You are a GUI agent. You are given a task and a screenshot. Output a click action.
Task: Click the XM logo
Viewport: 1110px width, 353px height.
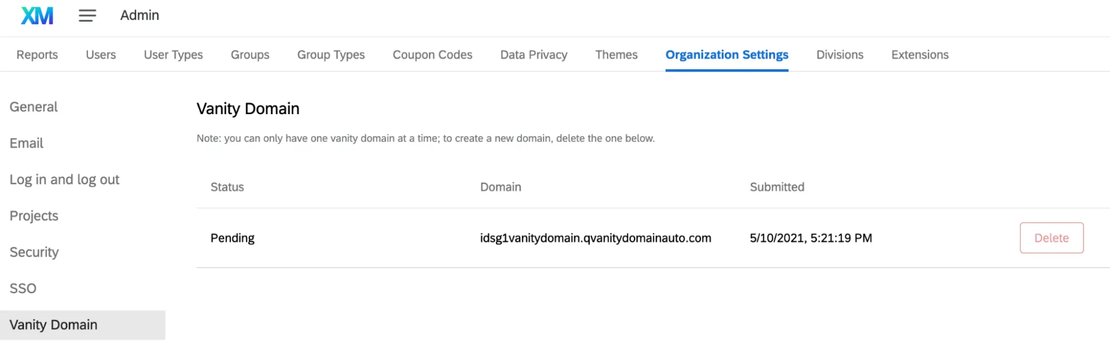coord(37,16)
